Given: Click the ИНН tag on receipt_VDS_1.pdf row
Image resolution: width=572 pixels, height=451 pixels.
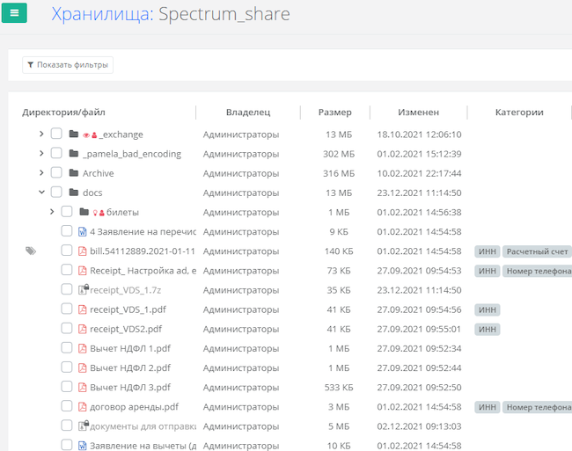Looking at the screenshot, I should click(x=488, y=309).
